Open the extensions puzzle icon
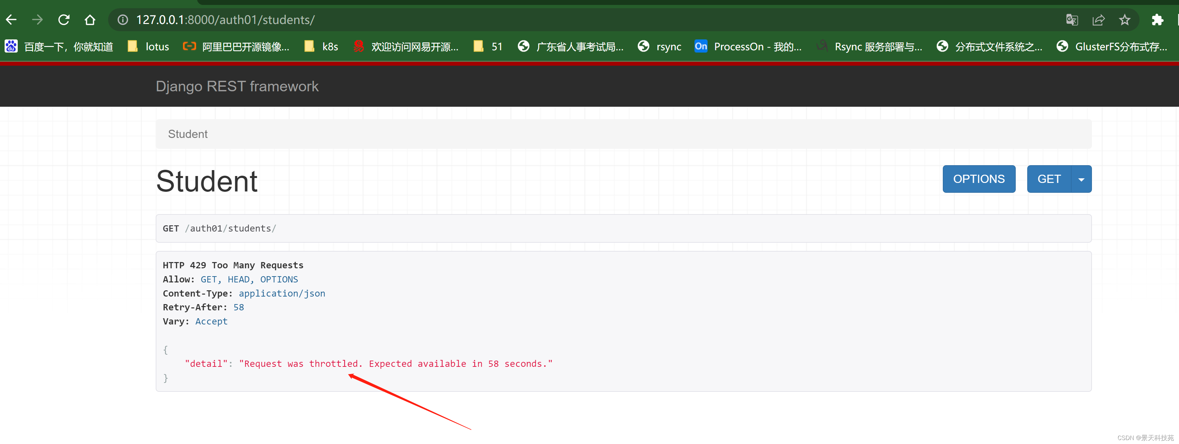This screenshot has width=1179, height=444. pyautogui.click(x=1158, y=20)
